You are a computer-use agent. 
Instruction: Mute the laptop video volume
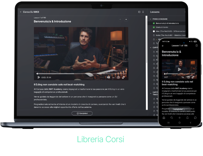point(108,77)
